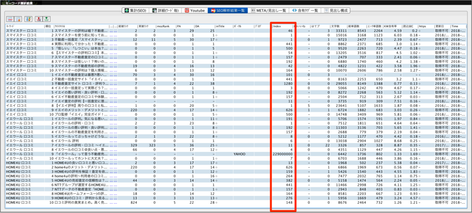This screenshot has width=472, height=213.
Task: Click the first toolbar icon with red arrow
Action: tap(10, 19)
